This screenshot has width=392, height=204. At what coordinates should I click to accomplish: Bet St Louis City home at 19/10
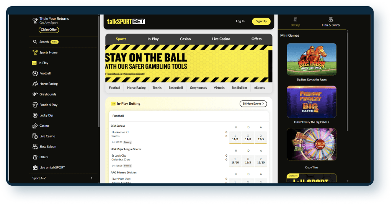coord(235,161)
